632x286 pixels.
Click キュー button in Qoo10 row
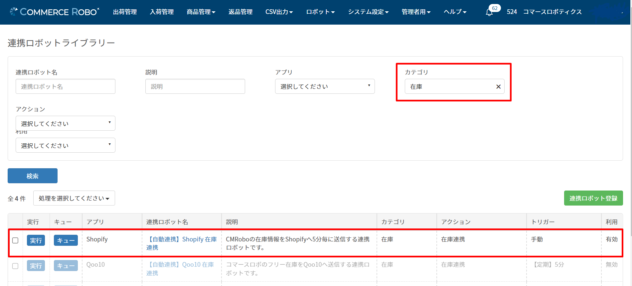[x=66, y=266]
